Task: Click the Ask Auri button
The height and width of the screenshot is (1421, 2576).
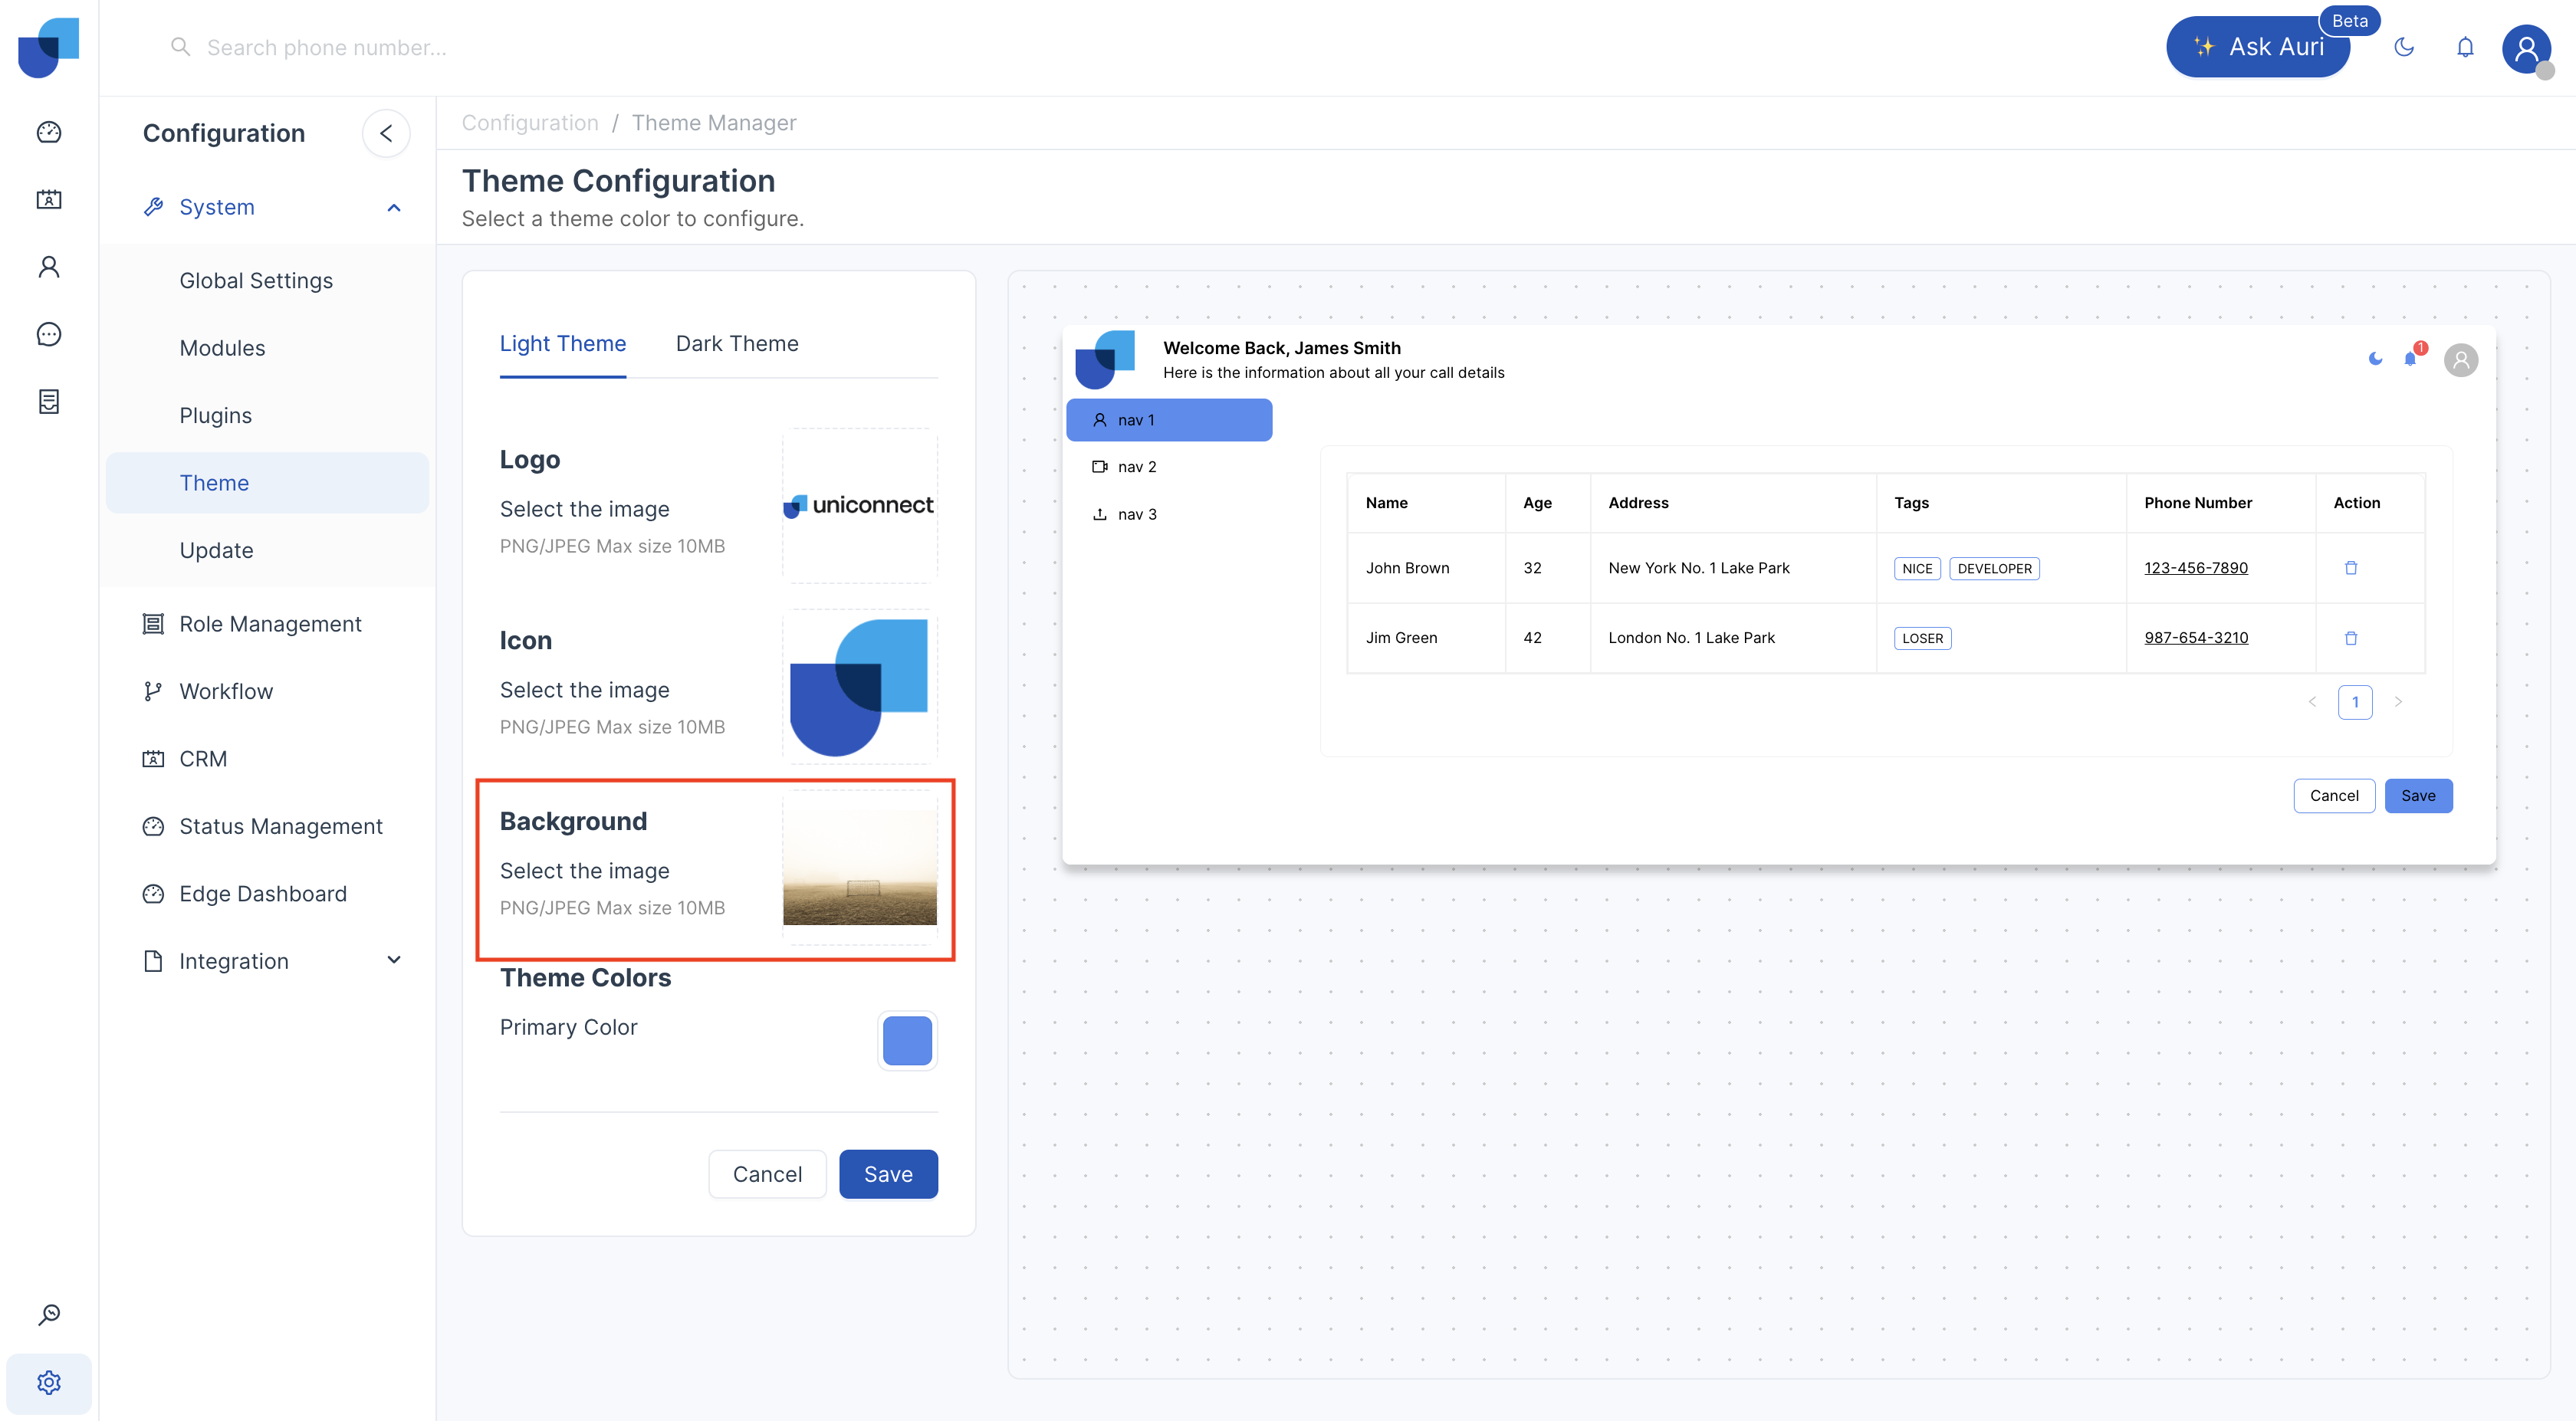Action: point(2258,47)
